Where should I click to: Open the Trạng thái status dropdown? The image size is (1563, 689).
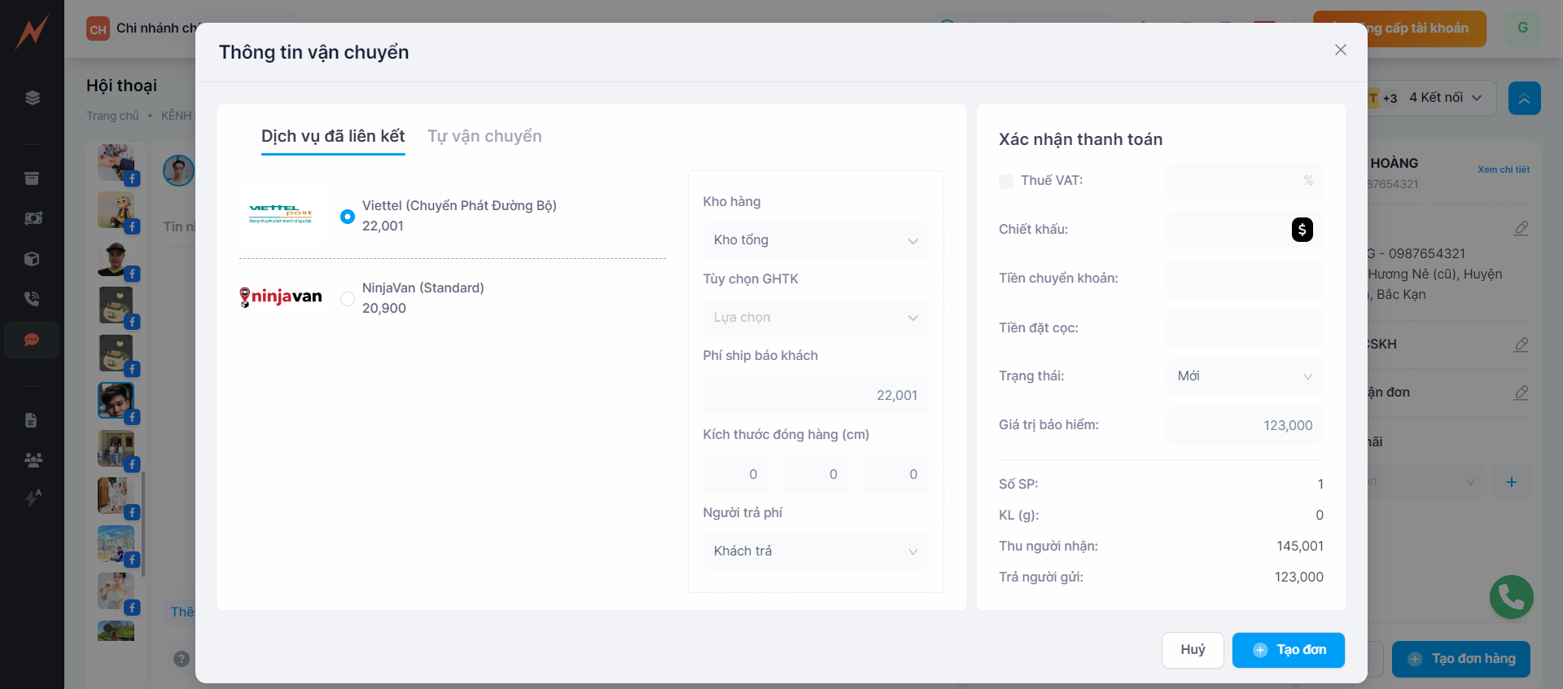[1244, 376]
